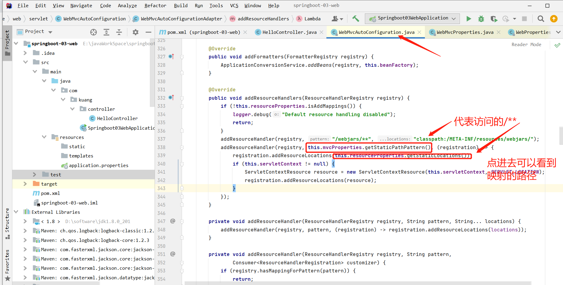Click override gutter icon on line 327
Image resolution: width=563 pixels, height=285 pixels.
171,57
